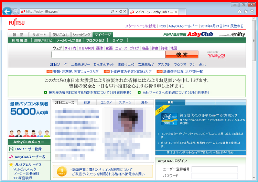Click the スタートページに設定 link

tap(140, 26)
